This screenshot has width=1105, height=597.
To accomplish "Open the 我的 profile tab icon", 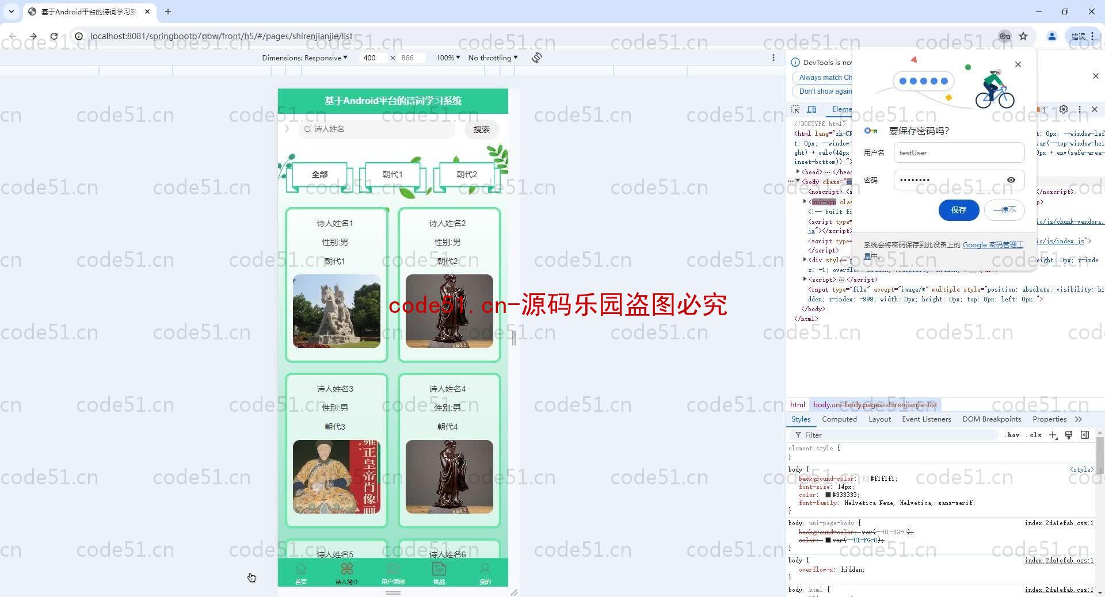I will pyautogui.click(x=485, y=569).
